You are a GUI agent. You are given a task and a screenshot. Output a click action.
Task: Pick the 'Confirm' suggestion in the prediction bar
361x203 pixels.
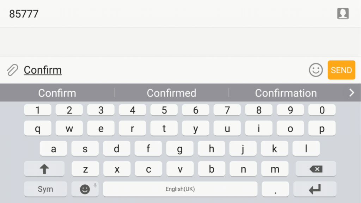57,93
